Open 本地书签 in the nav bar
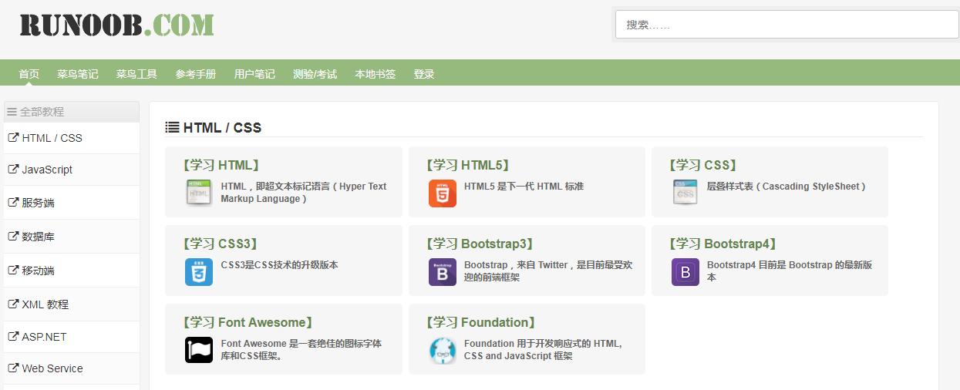 coord(376,74)
